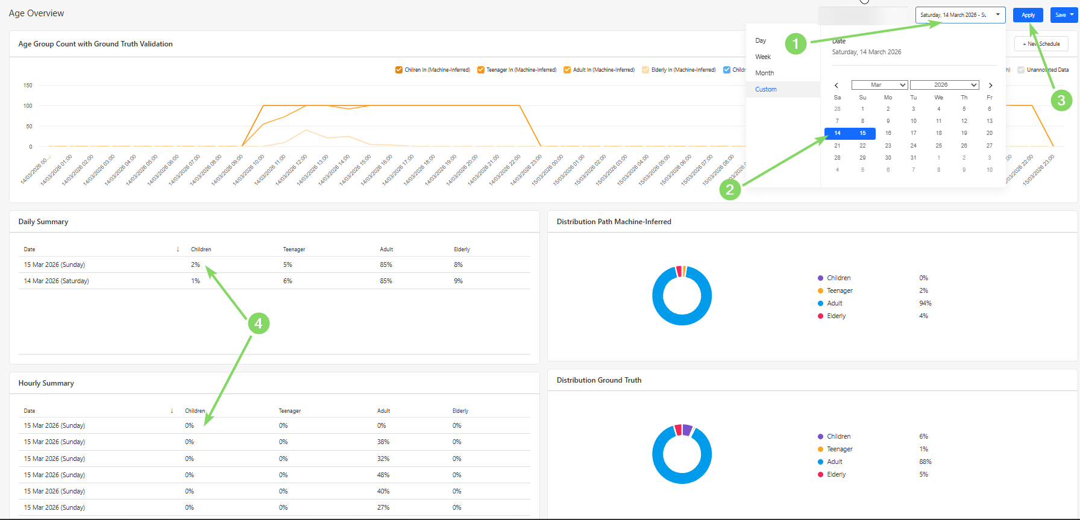Click Elderly legend dot in Ground Truth distribution

[x=820, y=475]
